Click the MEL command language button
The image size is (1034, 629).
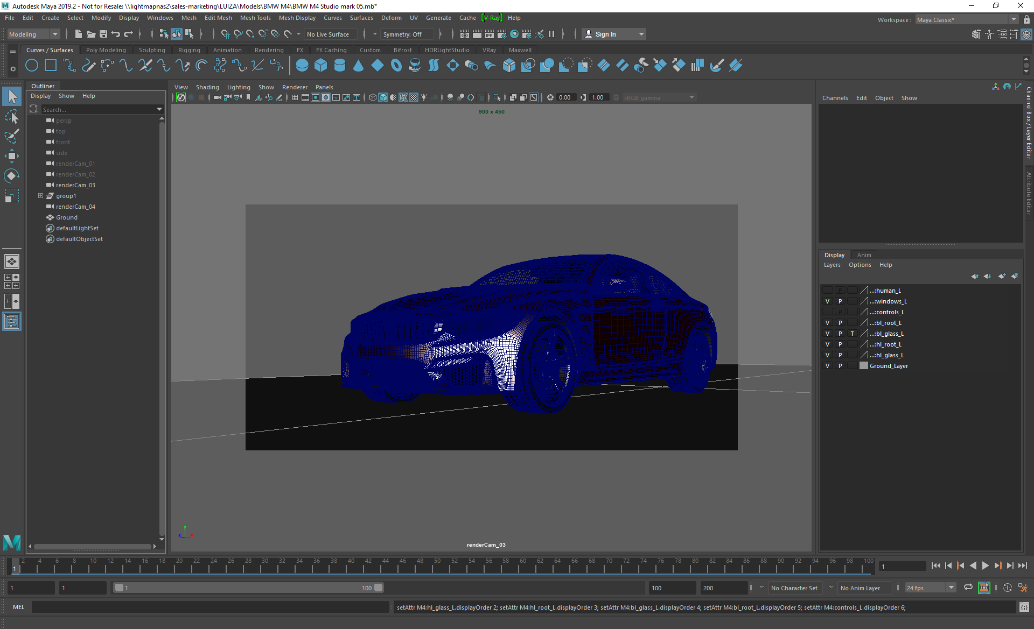[x=19, y=607]
